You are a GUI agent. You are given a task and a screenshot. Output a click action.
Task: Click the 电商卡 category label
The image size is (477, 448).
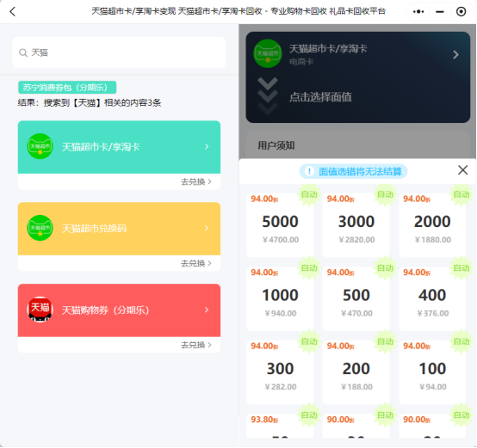301,62
